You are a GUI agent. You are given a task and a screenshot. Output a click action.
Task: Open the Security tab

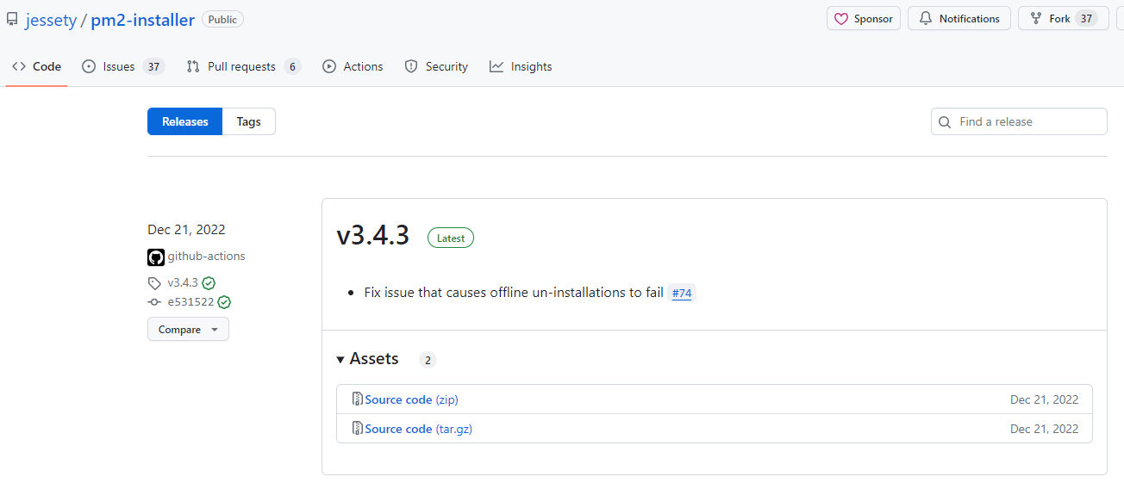tap(436, 66)
